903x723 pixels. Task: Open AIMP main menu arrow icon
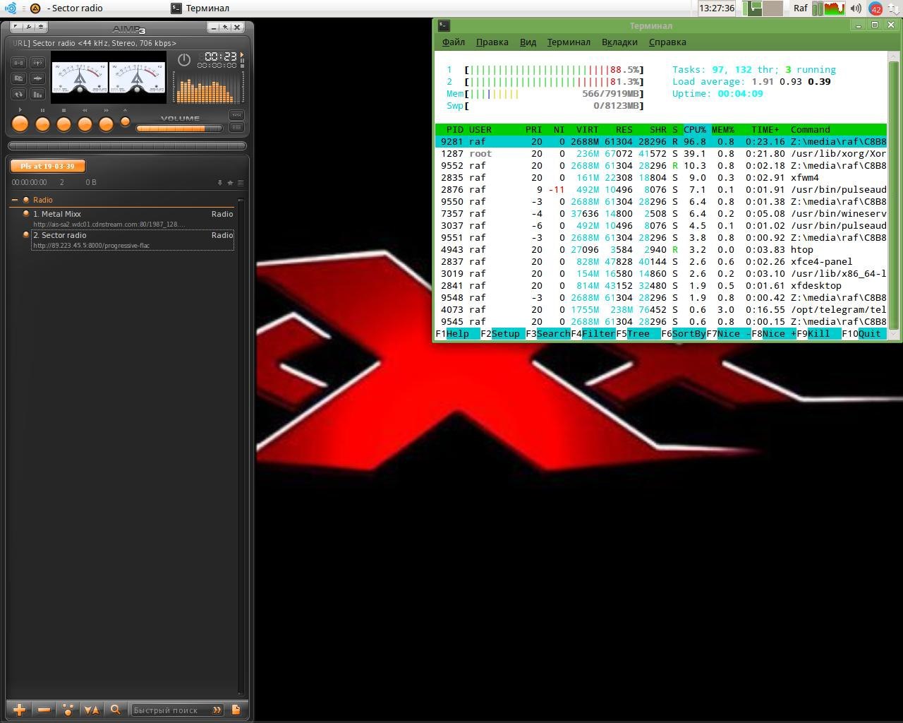point(16,27)
